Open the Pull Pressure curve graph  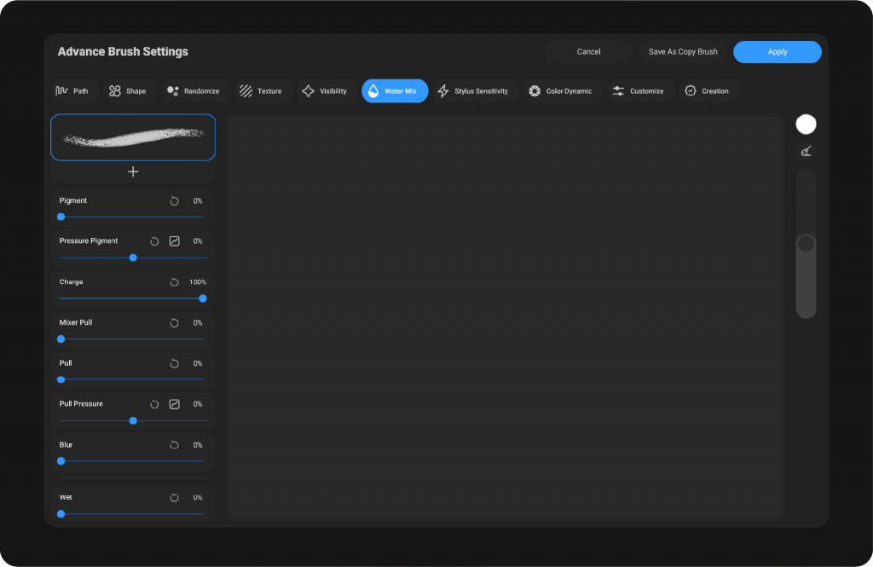[x=175, y=404]
